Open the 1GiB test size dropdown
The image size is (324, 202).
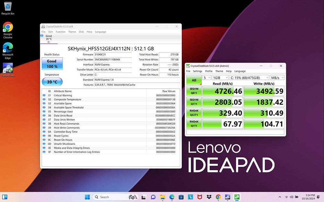pyautogui.click(x=220, y=78)
